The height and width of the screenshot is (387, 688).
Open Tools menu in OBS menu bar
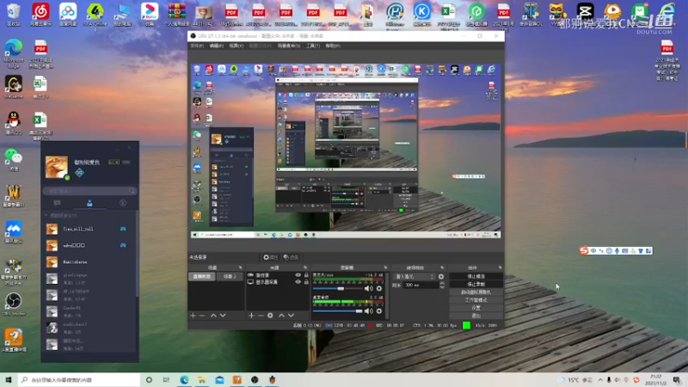click(x=313, y=46)
